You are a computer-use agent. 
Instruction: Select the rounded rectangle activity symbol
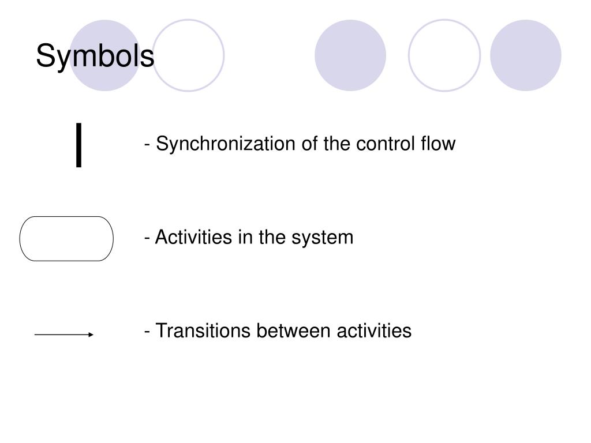pos(66,239)
